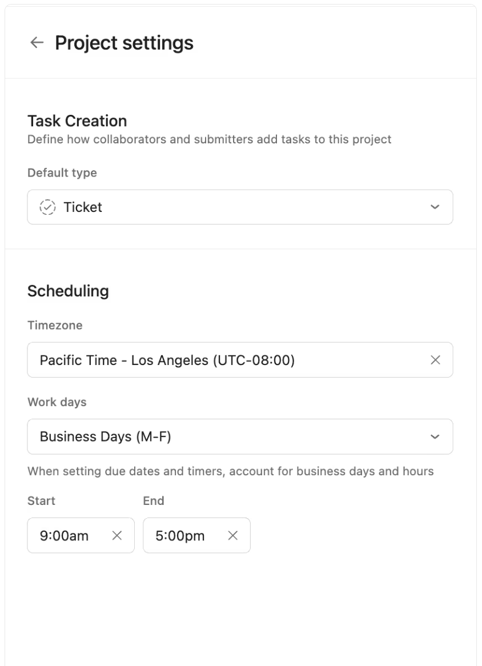Click the Default type field label
Viewport: 482px width, 666px height.
62,173
